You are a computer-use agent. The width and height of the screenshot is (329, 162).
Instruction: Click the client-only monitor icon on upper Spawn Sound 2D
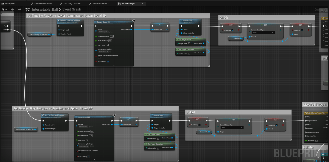[x=134, y=21]
